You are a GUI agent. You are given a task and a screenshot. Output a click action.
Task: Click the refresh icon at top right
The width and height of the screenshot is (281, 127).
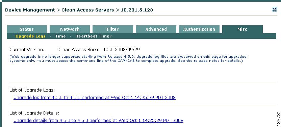(x=274, y=9)
